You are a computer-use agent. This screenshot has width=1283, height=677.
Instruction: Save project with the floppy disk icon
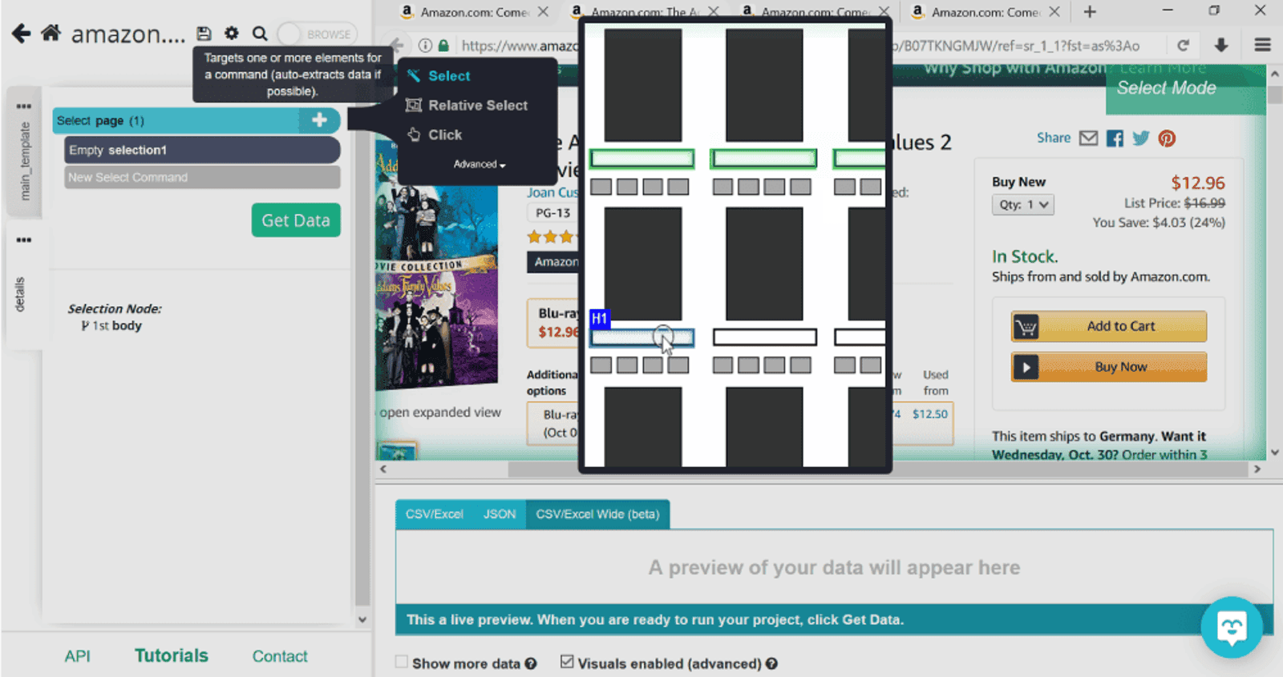204,34
